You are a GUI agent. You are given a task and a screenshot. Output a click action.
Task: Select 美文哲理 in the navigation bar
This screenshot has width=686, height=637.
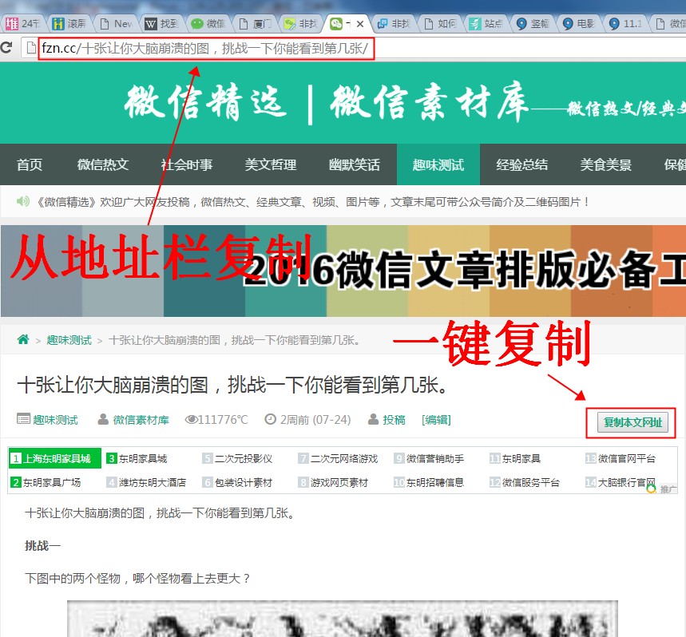point(271,164)
